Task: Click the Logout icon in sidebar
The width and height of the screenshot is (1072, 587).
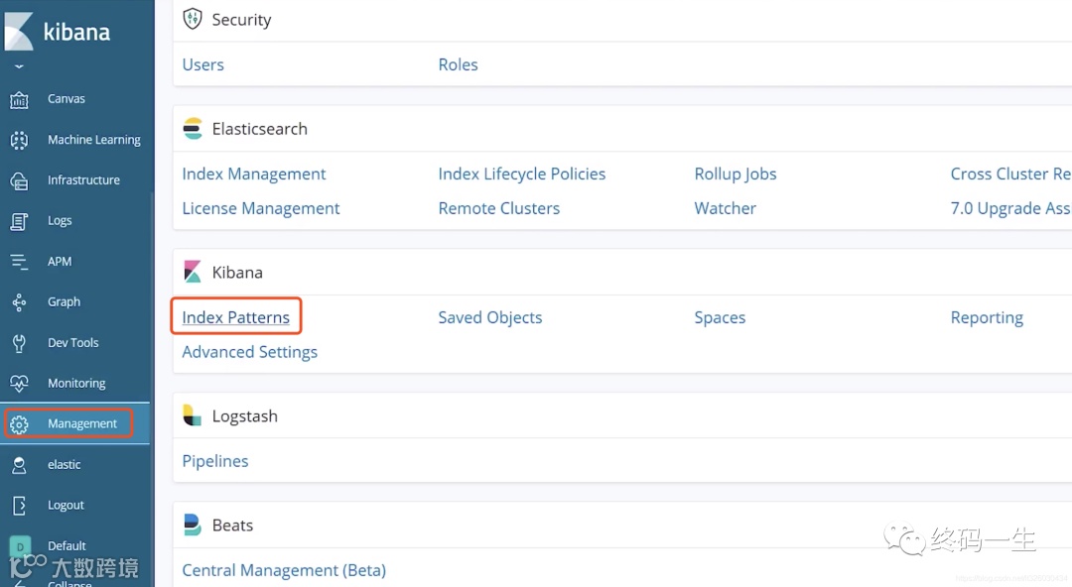Action: point(19,506)
